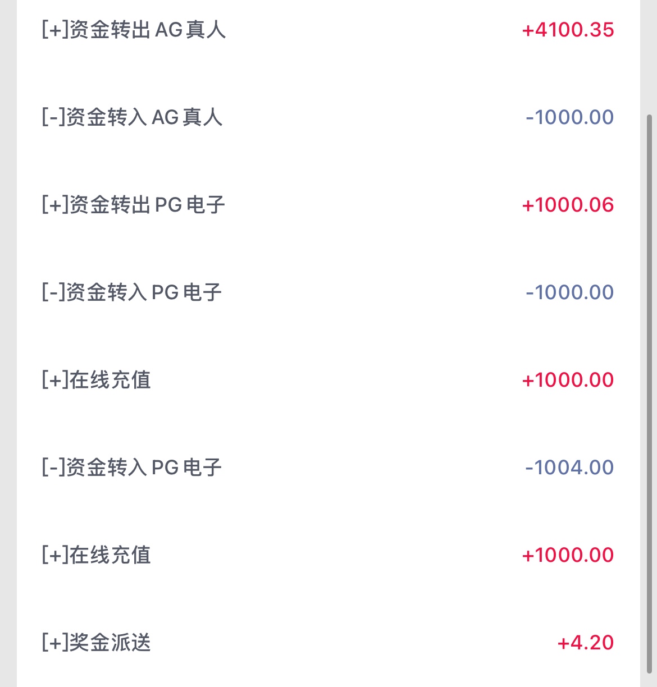The height and width of the screenshot is (687, 657).
Task: Click the +4.20 bonus amount
Action: point(585,643)
